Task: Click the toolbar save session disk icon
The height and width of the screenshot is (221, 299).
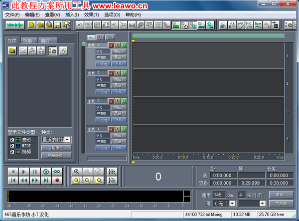Action: coord(58,25)
